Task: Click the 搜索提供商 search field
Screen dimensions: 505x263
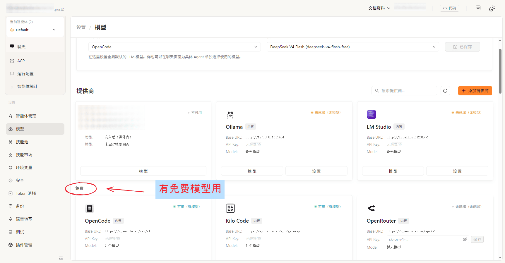Action: (404, 91)
